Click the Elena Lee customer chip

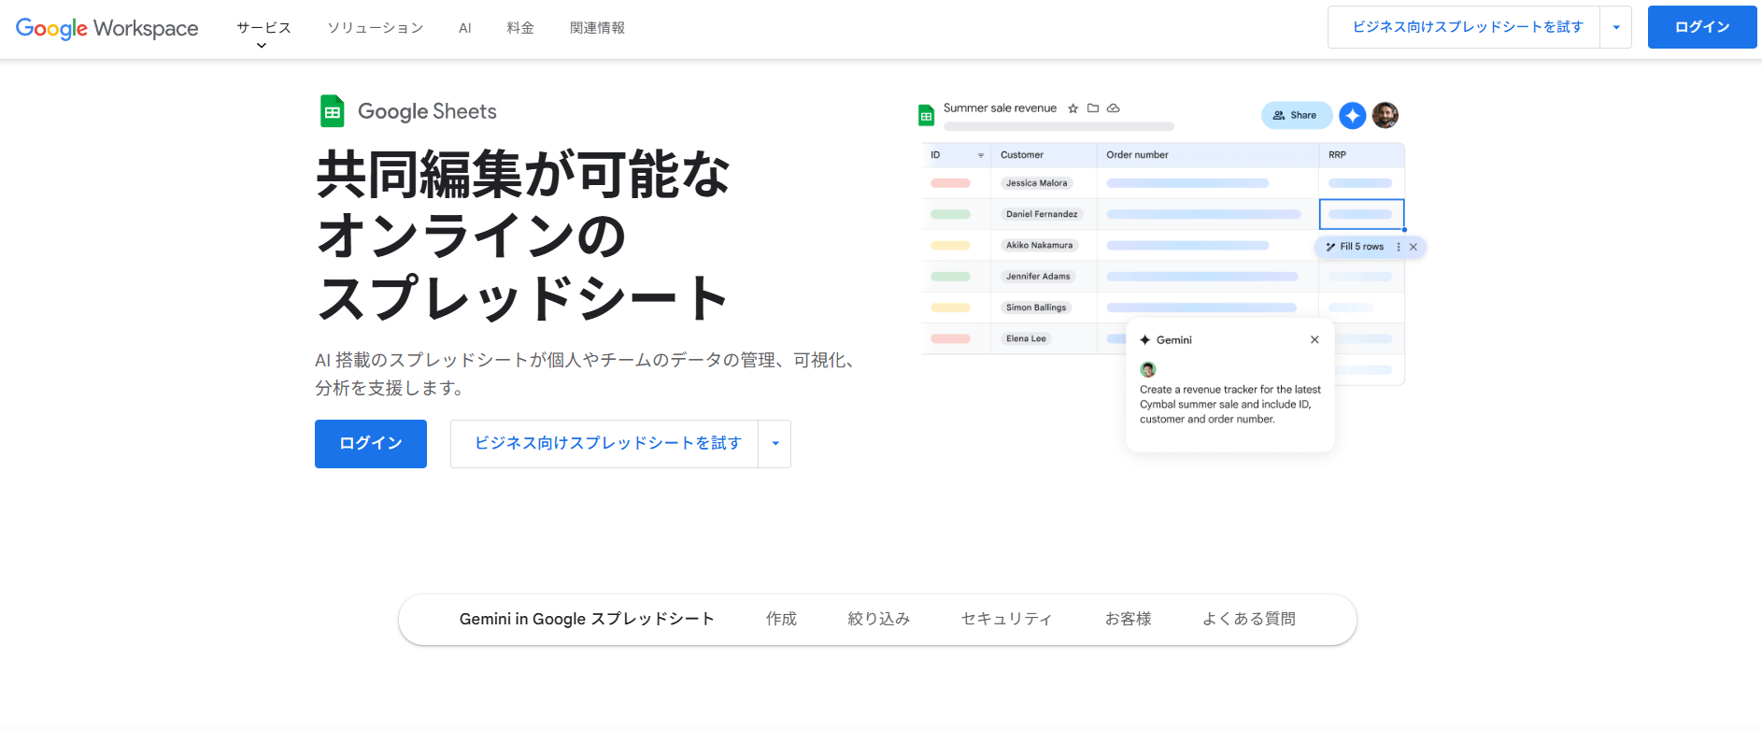[1026, 338]
